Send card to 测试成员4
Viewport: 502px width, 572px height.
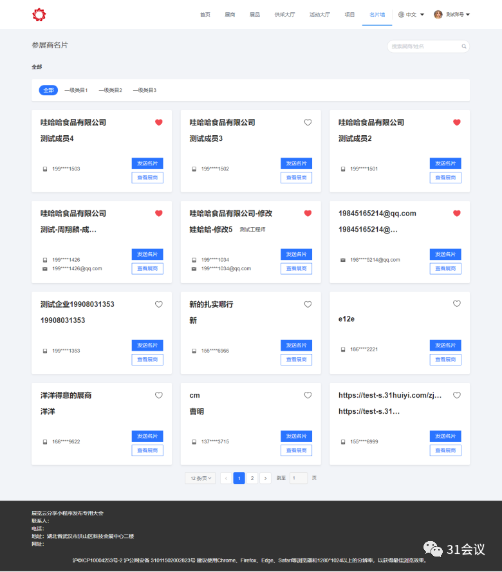tap(147, 163)
